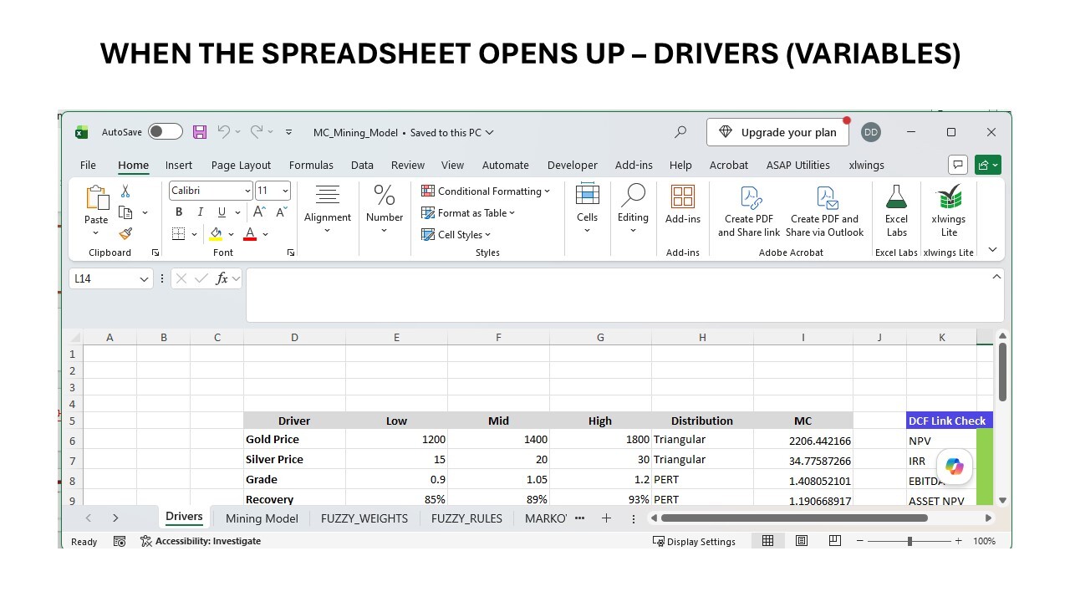Click the Upgrade your plan button
Image resolution: width=1070 pixels, height=602 pixels.
click(778, 132)
